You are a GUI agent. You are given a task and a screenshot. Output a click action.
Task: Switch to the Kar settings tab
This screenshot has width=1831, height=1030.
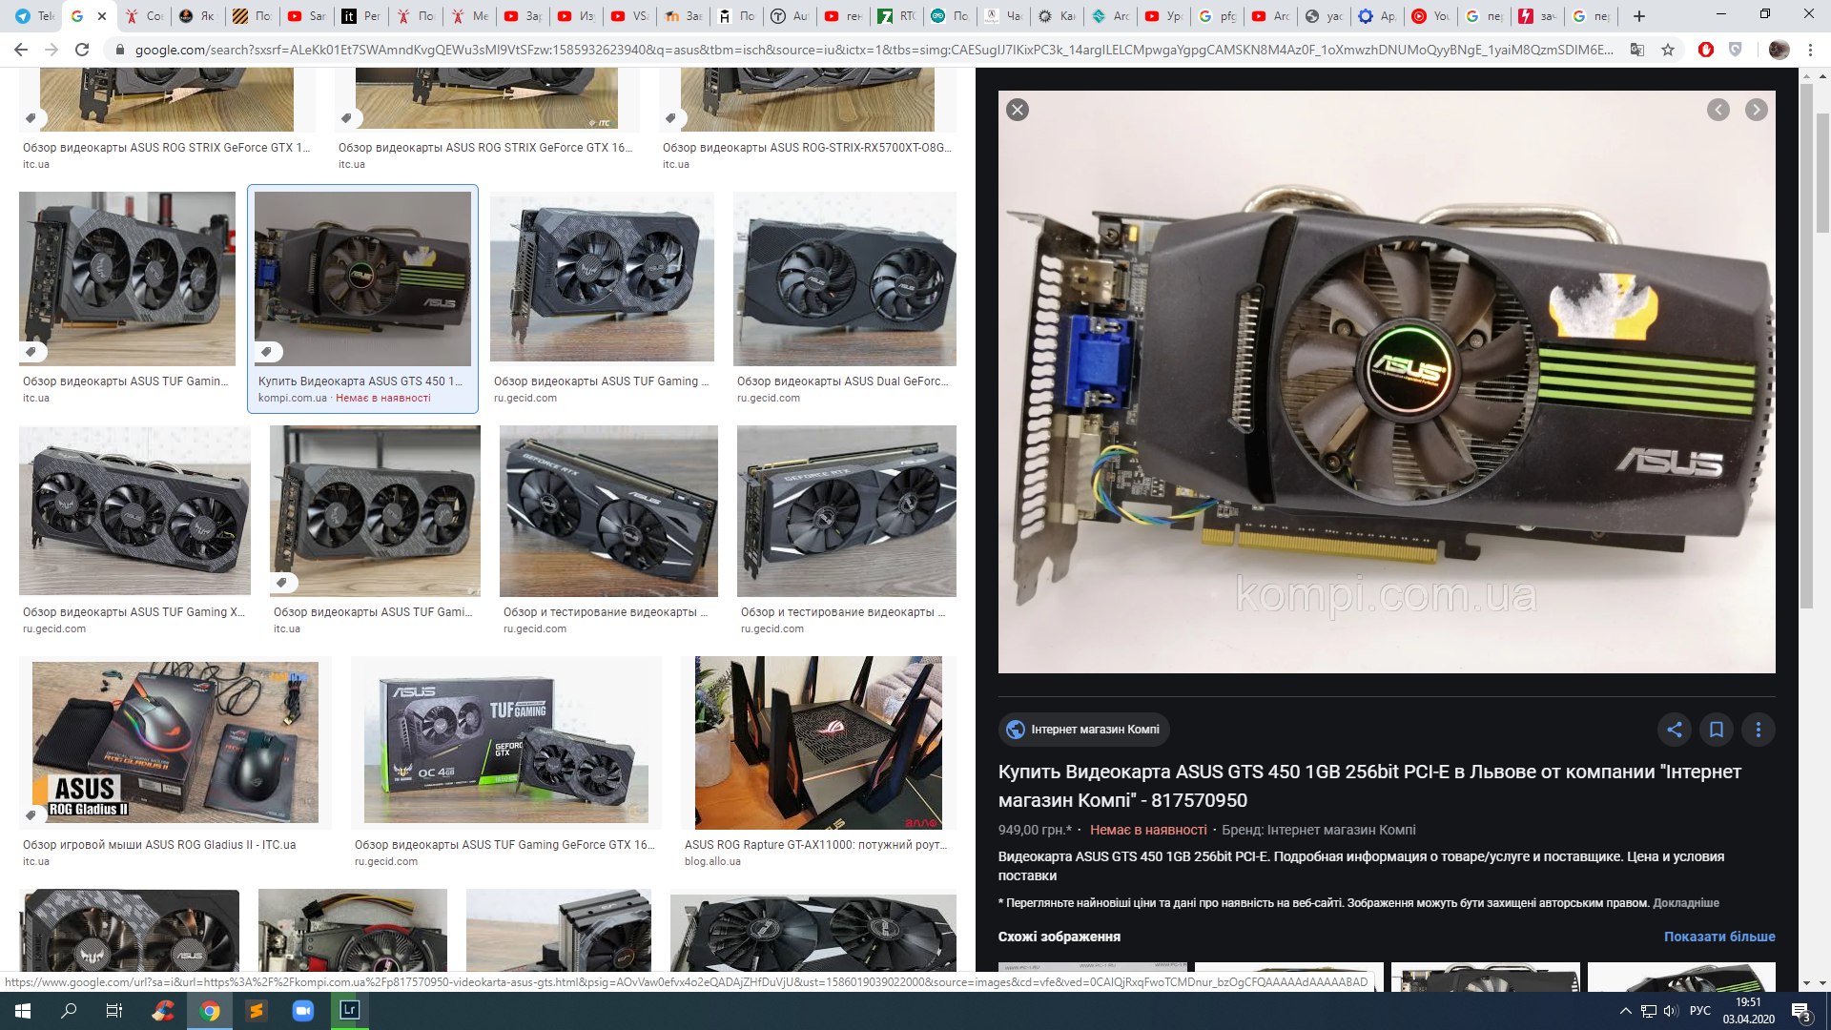pyautogui.click(x=1058, y=16)
